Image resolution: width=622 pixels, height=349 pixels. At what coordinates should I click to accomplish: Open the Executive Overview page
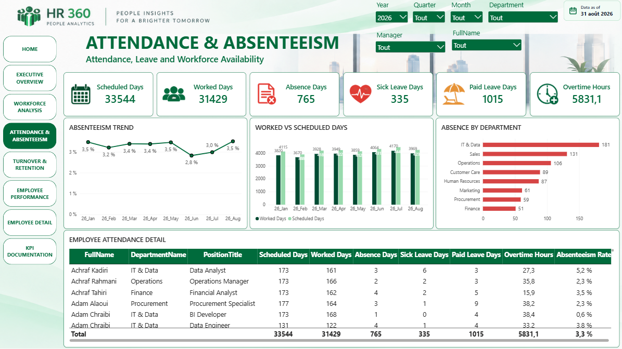pos(30,78)
